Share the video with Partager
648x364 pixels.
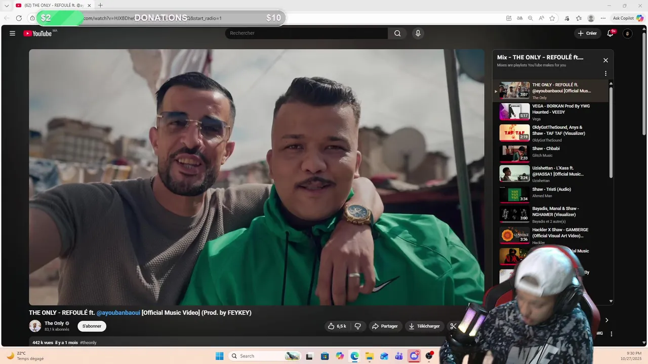point(385,326)
